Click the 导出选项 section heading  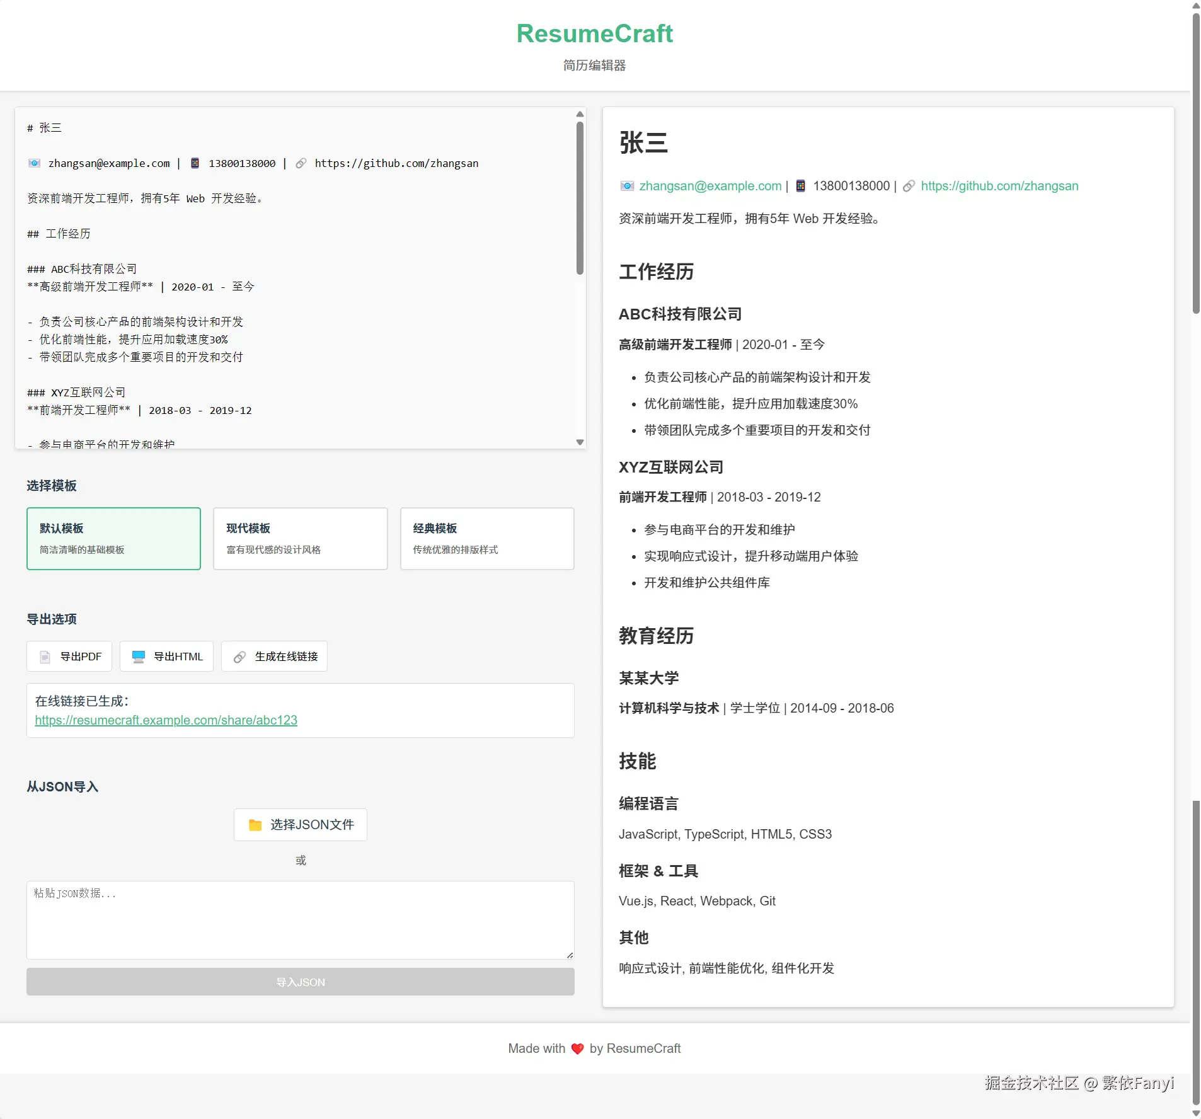click(x=52, y=619)
